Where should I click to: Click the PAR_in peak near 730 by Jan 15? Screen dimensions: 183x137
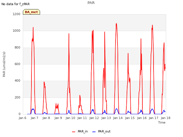pos(128,53)
